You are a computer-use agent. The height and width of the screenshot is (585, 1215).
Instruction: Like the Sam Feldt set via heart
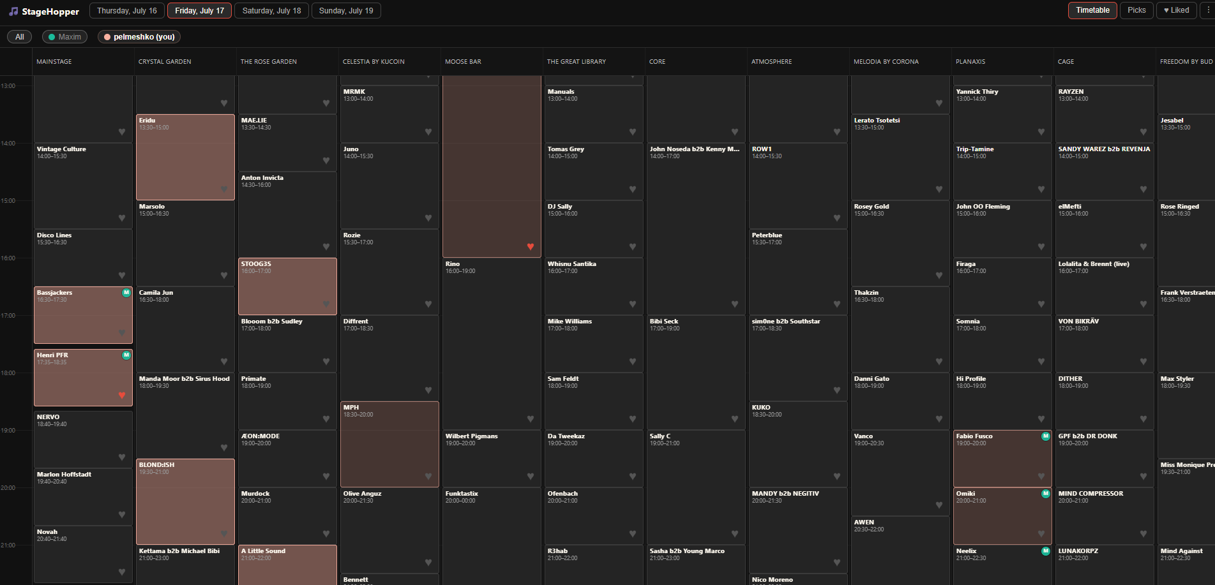633,419
